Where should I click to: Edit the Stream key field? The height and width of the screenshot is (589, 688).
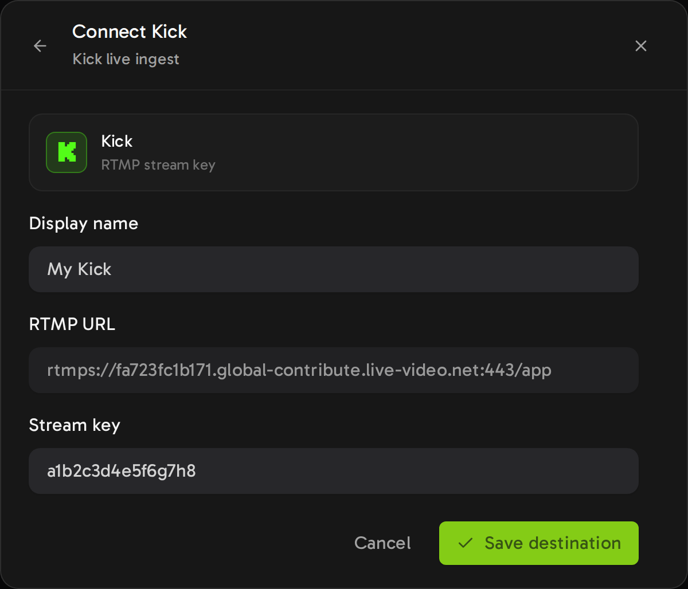point(334,471)
